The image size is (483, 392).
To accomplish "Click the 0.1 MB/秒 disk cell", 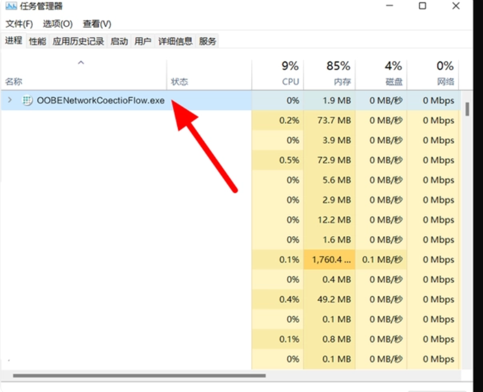I will [x=381, y=260].
